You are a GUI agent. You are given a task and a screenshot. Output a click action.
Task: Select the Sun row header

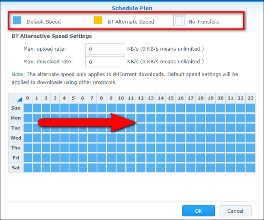pyautogui.click(x=16, y=108)
